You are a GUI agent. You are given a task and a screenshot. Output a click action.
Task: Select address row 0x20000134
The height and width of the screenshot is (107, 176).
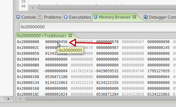tap(28, 83)
